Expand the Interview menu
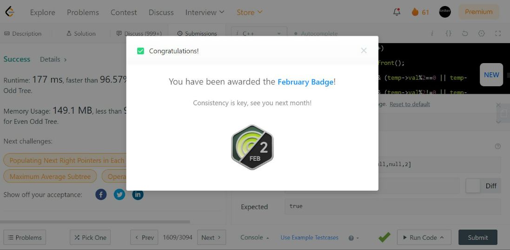Image resolution: width=510 pixels, height=250 pixels. [205, 13]
